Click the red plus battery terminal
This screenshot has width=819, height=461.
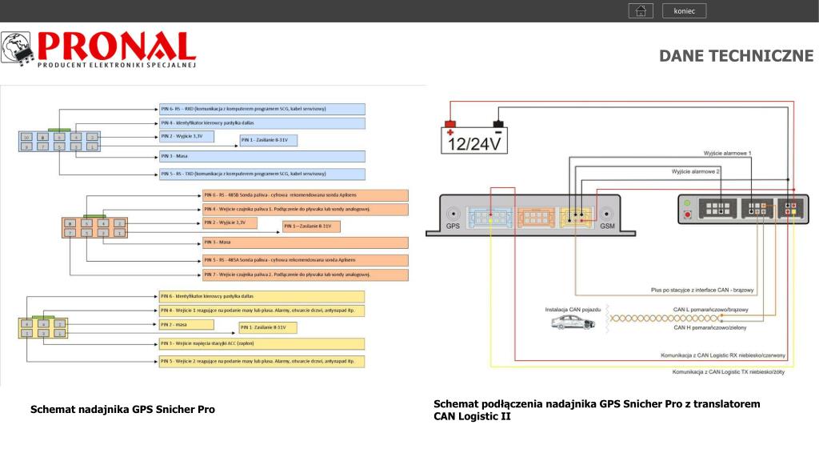click(x=449, y=124)
